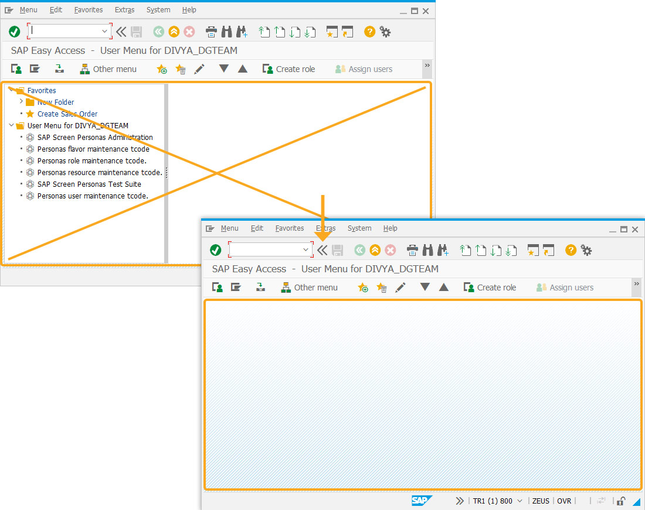Screen dimensions: 645x510
Task: Select SAP Screen Personas Test Suite
Action: (x=89, y=184)
